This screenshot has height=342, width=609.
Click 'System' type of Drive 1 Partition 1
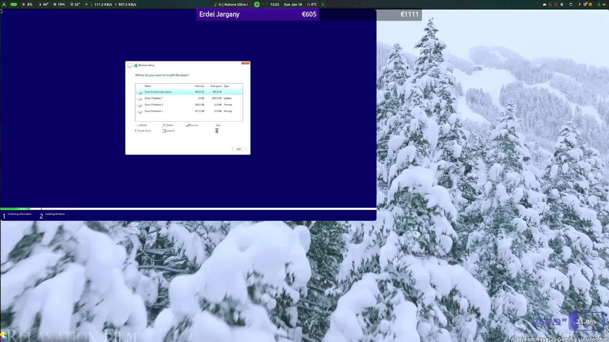tap(227, 98)
